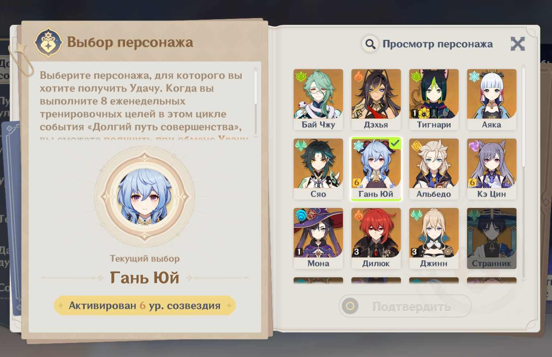Select the Бай Чжу character portrait
Screen dimensions: 552x357
pyautogui.click(x=318, y=100)
